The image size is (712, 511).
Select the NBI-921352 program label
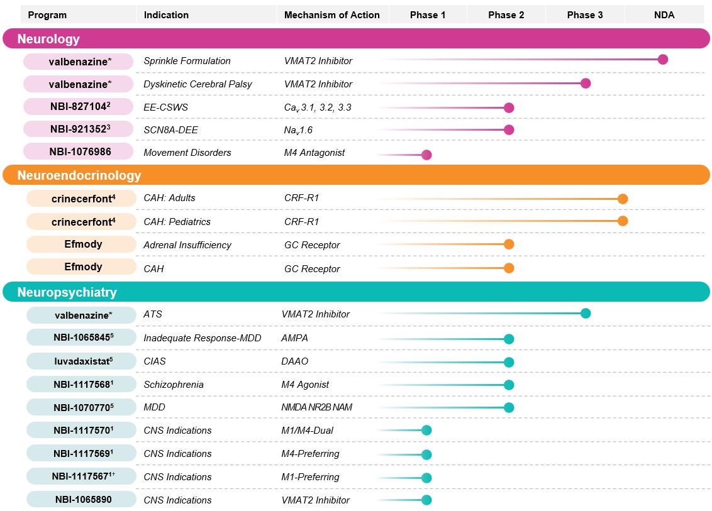pyautogui.click(x=78, y=129)
